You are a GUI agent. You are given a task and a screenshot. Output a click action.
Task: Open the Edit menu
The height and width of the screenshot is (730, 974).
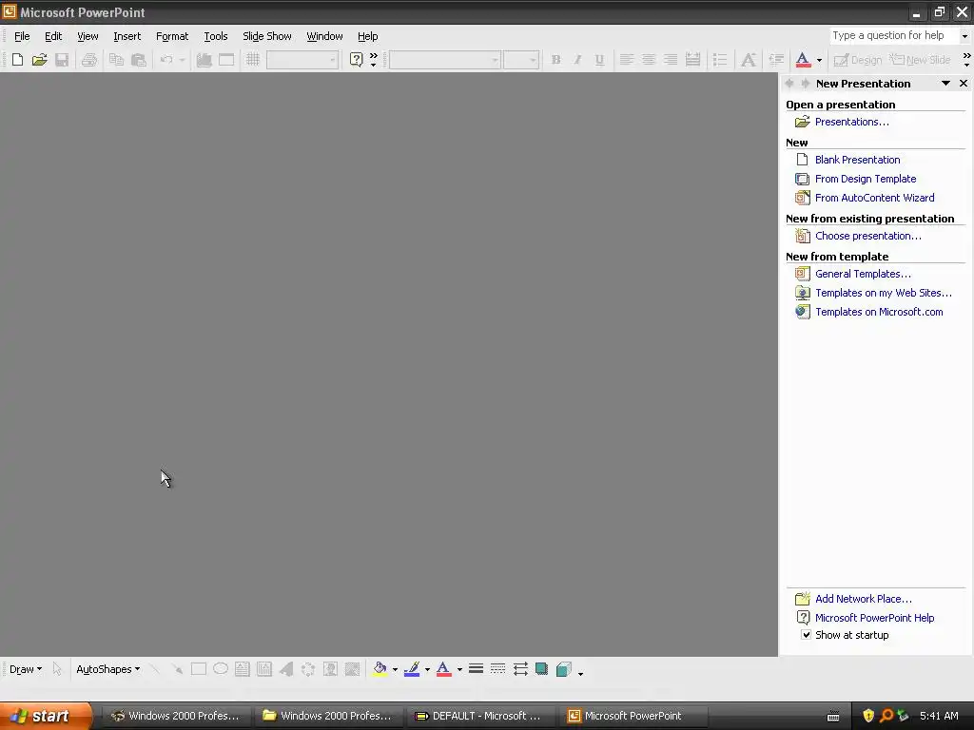click(x=53, y=36)
